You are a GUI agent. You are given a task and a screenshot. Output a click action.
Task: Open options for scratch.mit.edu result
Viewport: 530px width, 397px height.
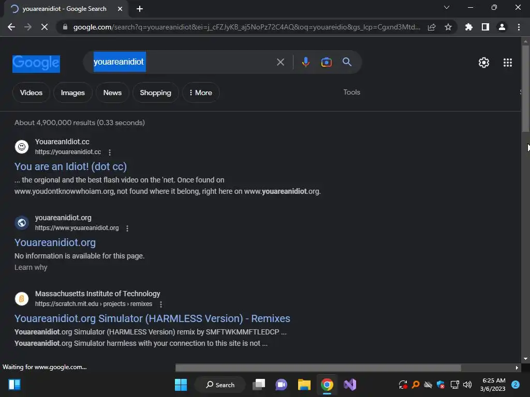tap(161, 304)
